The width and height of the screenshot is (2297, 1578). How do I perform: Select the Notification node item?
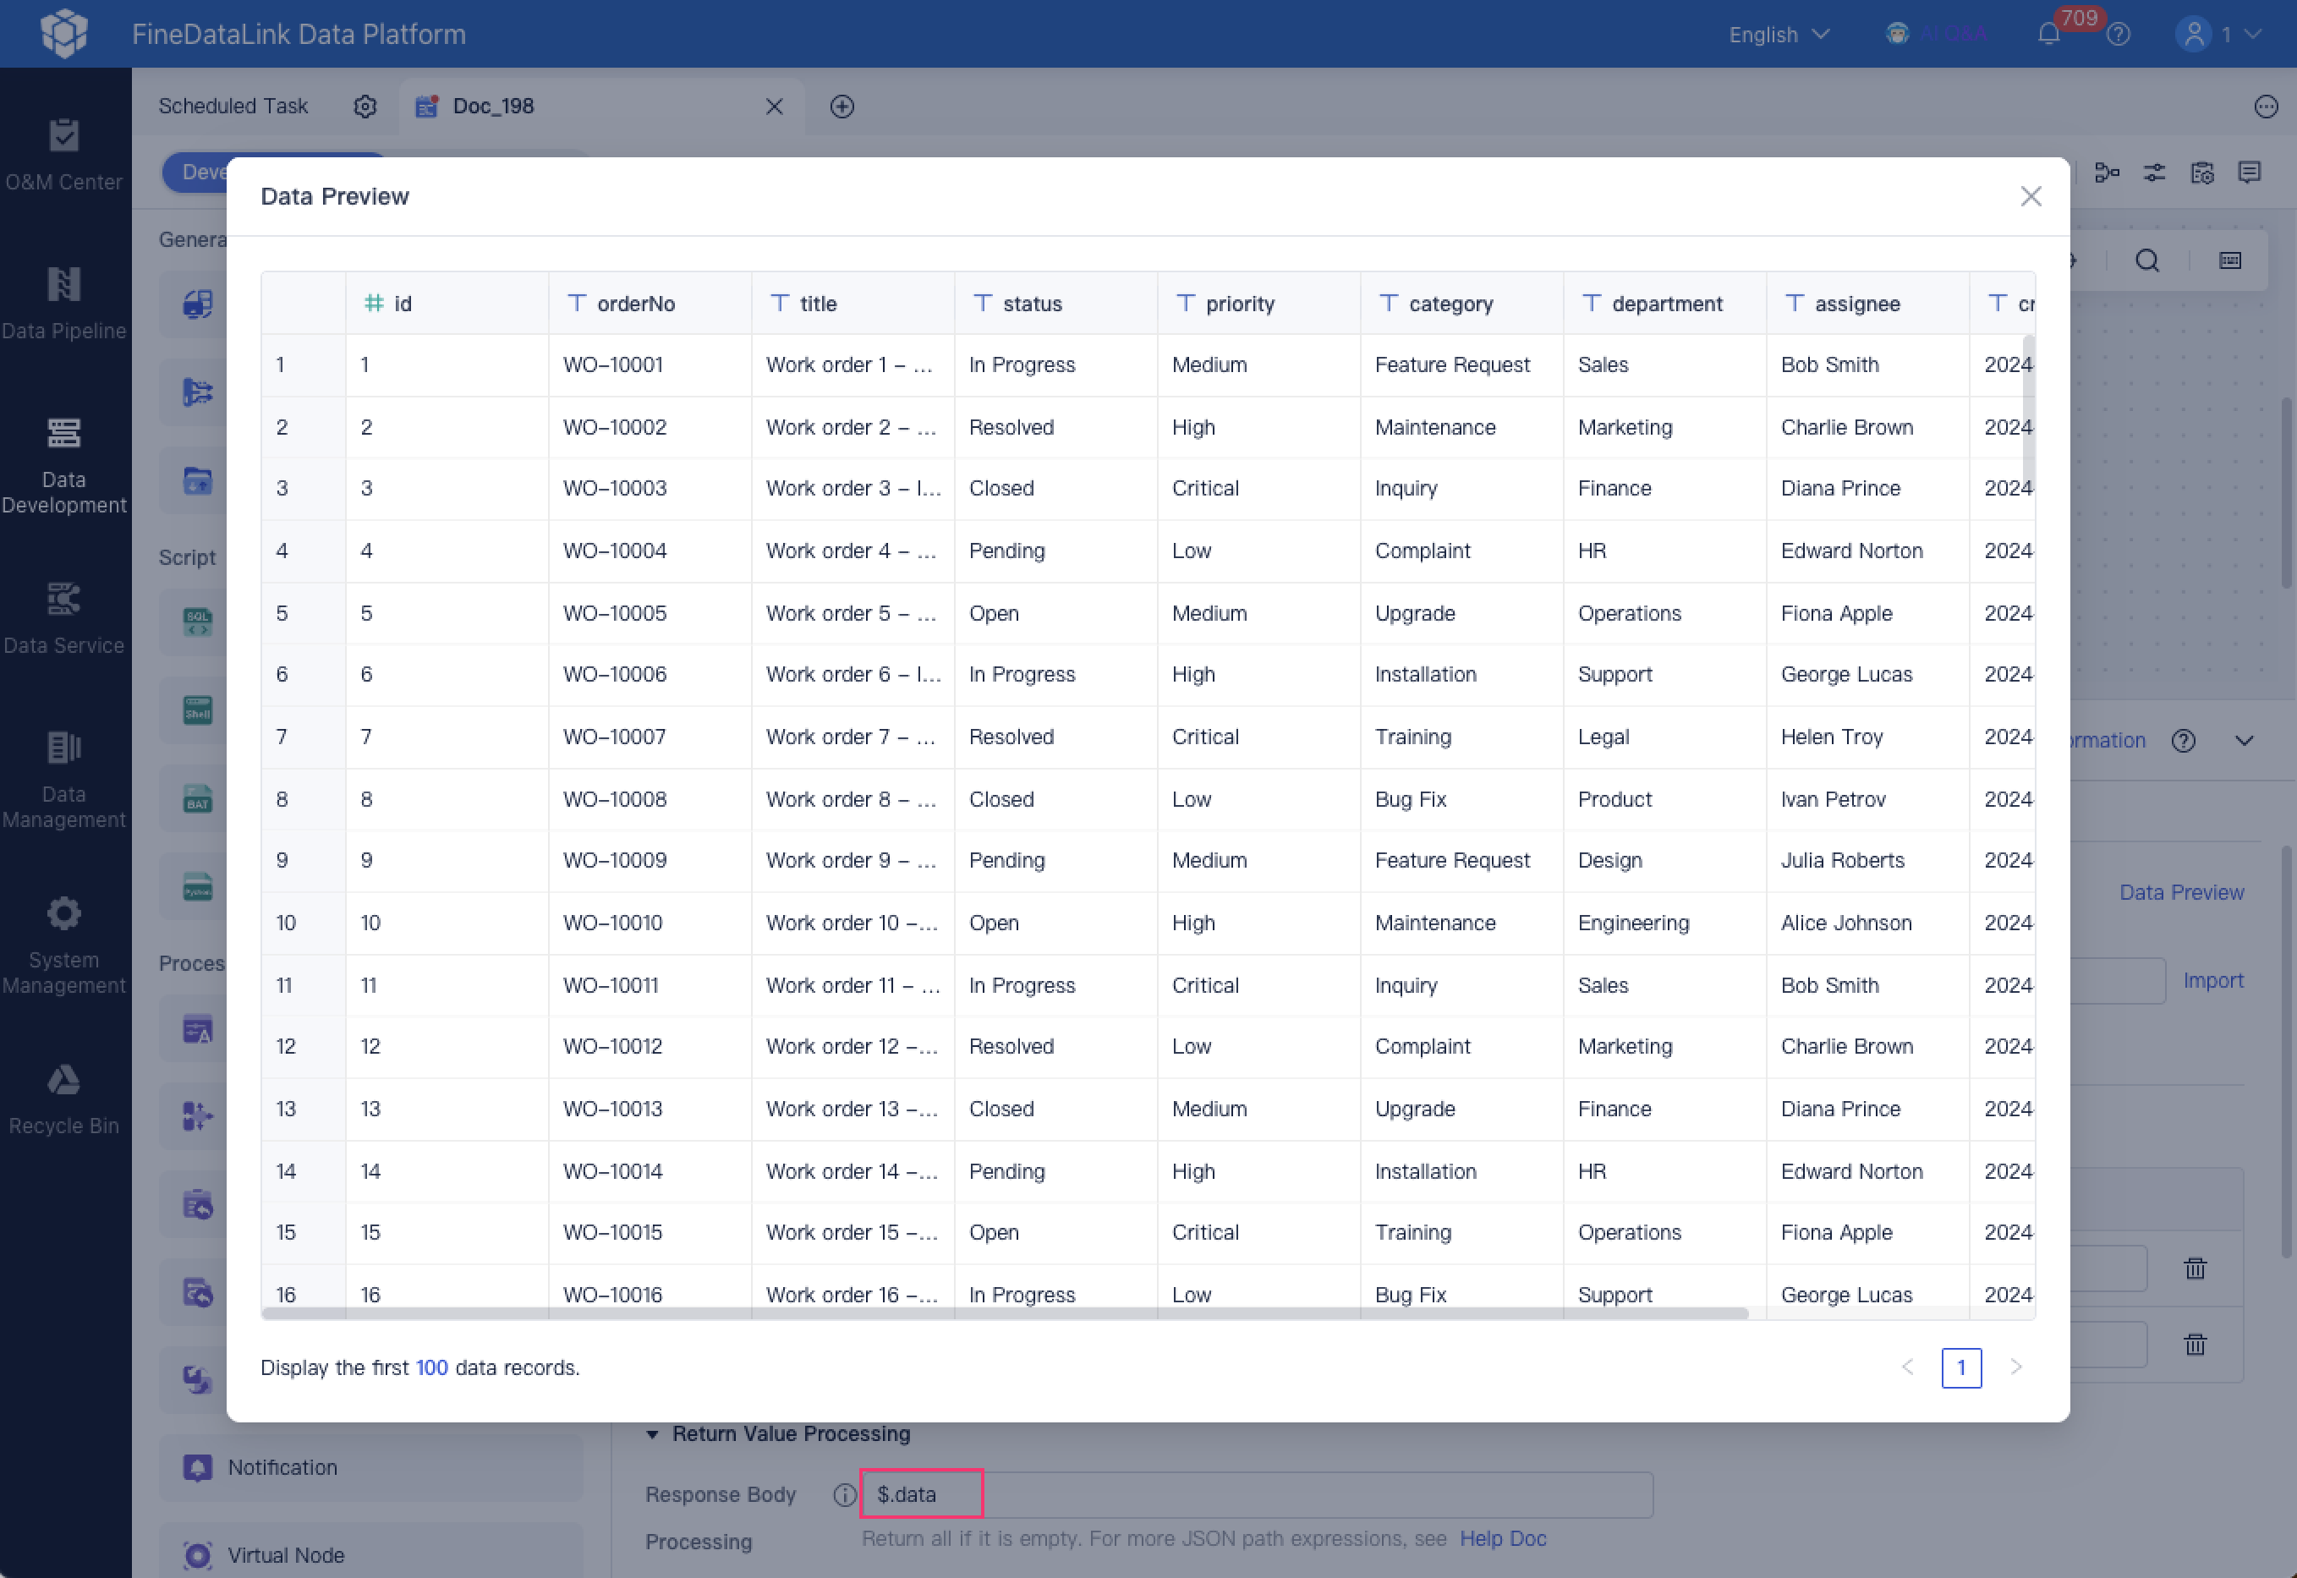pyautogui.click(x=370, y=1467)
